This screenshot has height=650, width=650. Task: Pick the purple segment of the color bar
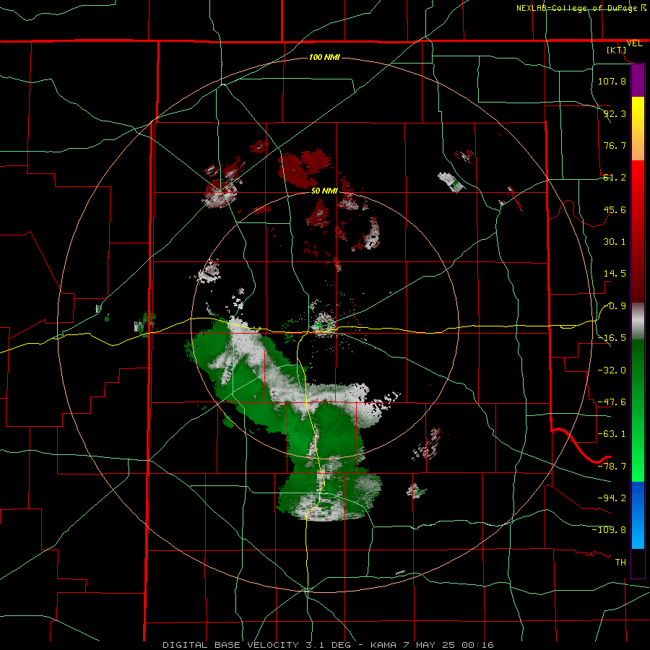pyautogui.click(x=638, y=80)
